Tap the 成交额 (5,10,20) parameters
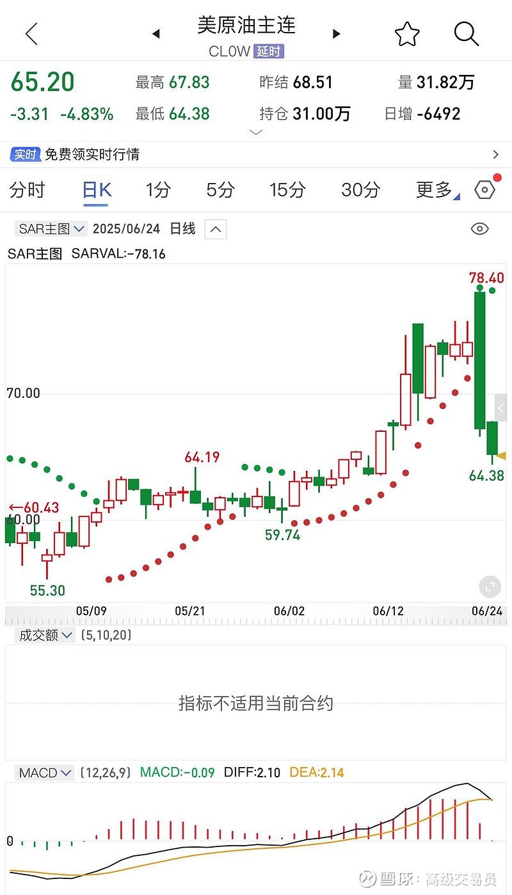This screenshot has width=512, height=895. [105, 635]
